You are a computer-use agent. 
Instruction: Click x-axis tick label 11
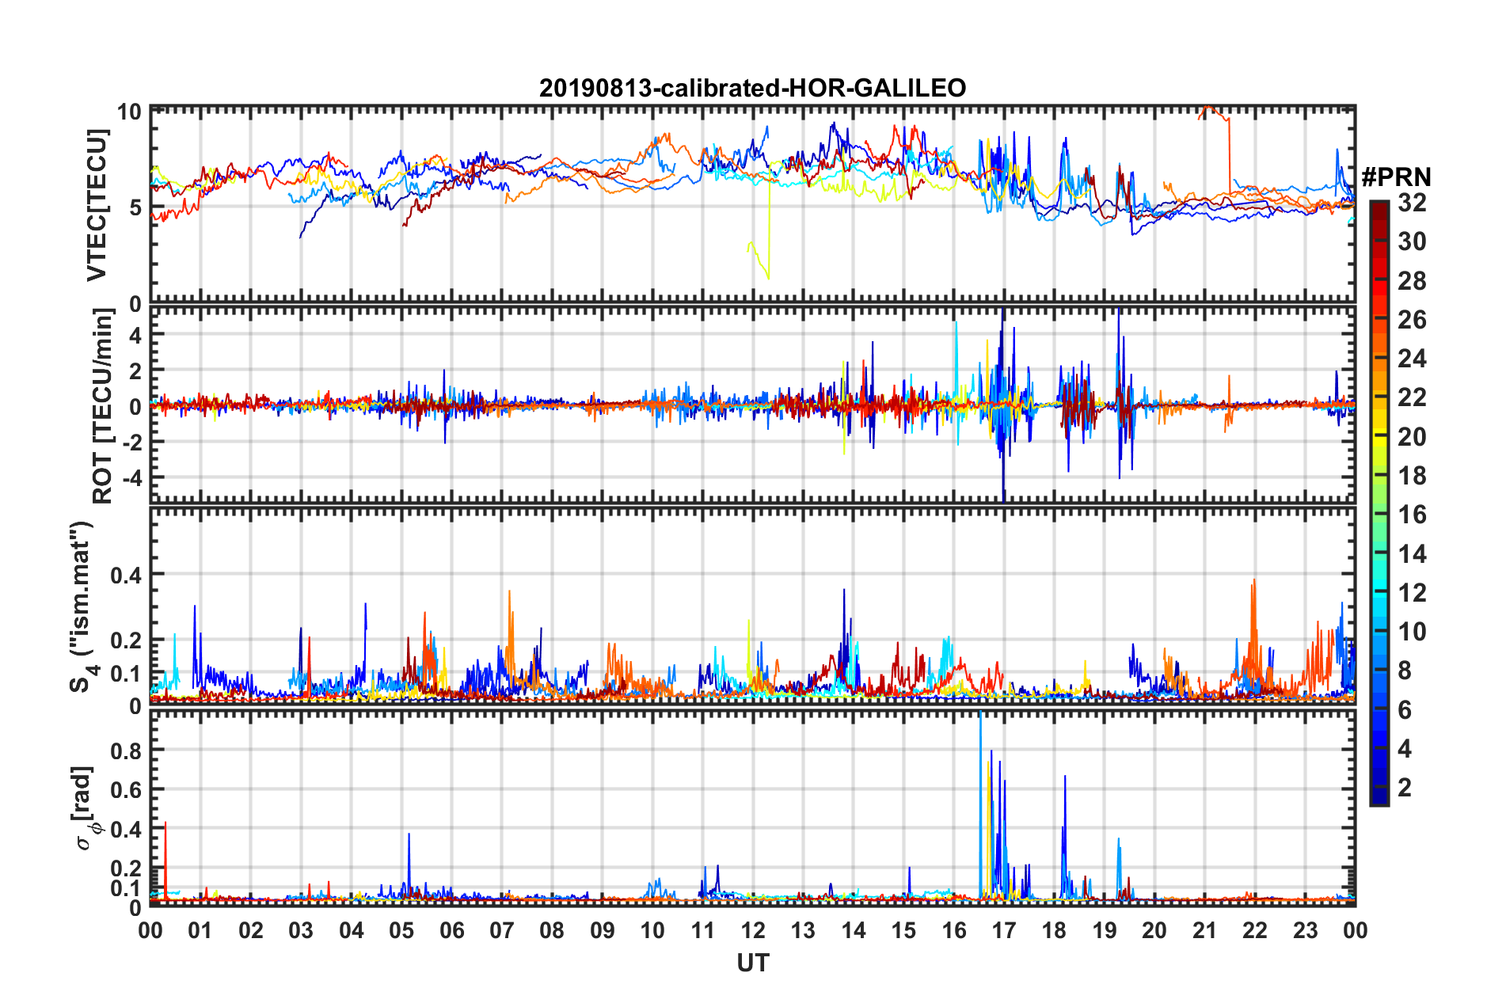703,930
